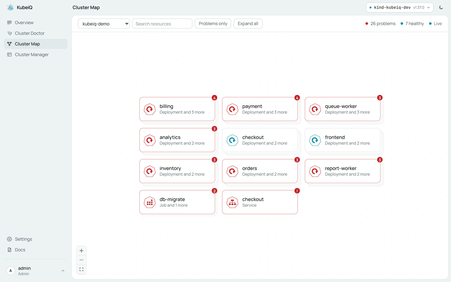Click the inventory deployment icon
Image resolution: width=451 pixels, height=282 pixels.
(x=150, y=171)
